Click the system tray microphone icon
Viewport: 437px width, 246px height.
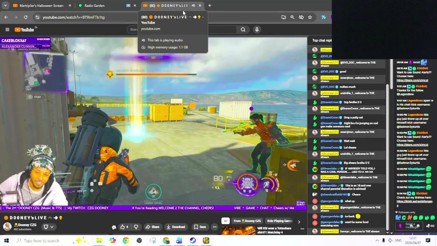click(x=384, y=241)
